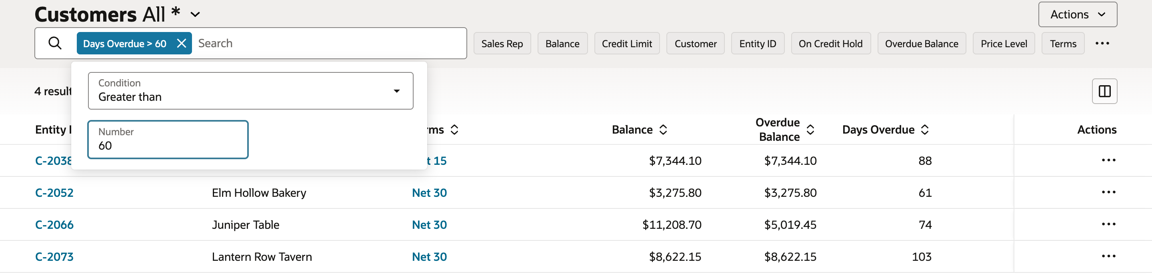Open customer C-2073 record
Image resolution: width=1152 pixels, height=280 pixels.
[54, 257]
